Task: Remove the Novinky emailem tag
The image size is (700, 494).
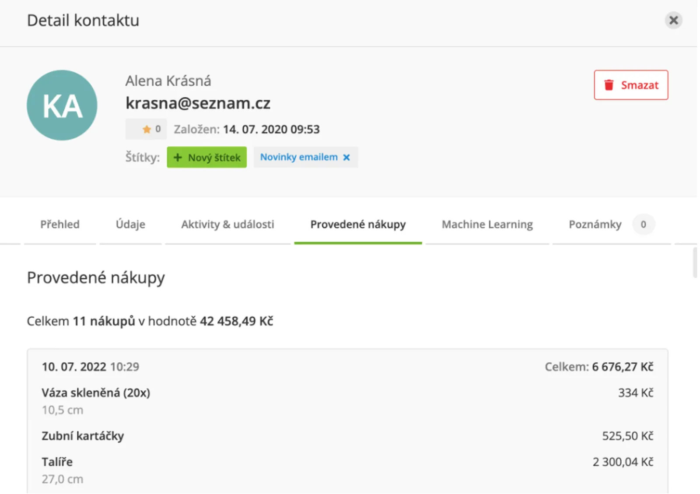Action: click(x=346, y=158)
